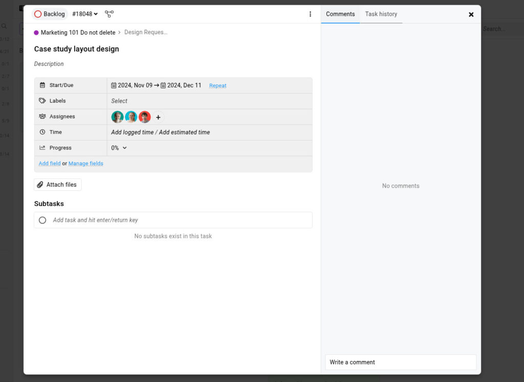Toggle the purple Marketing 101 project dot
Viewport: 524px width, 382px height.
click(35, 32)
